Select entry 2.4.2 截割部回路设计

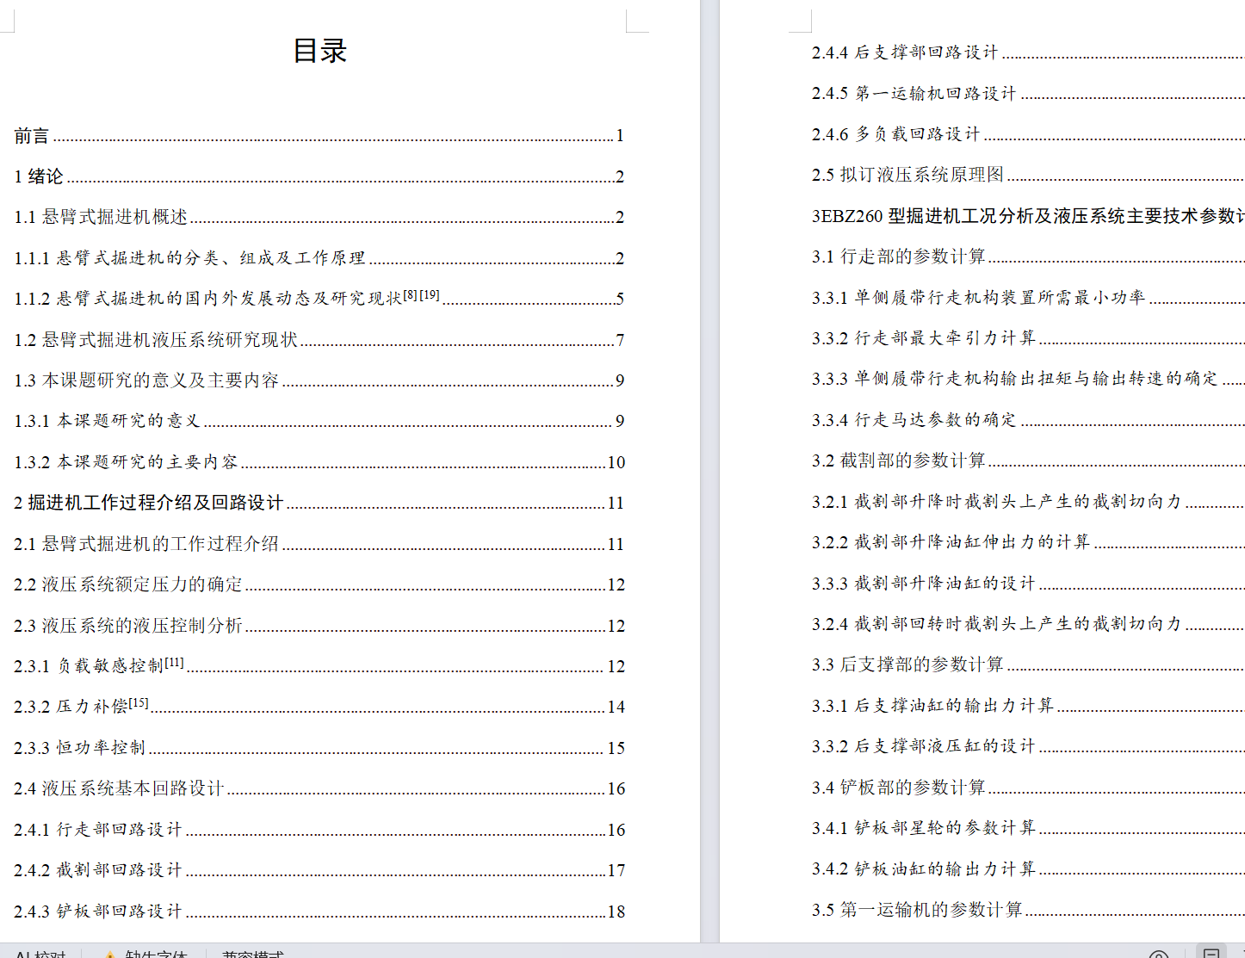(x=319, y=870)
